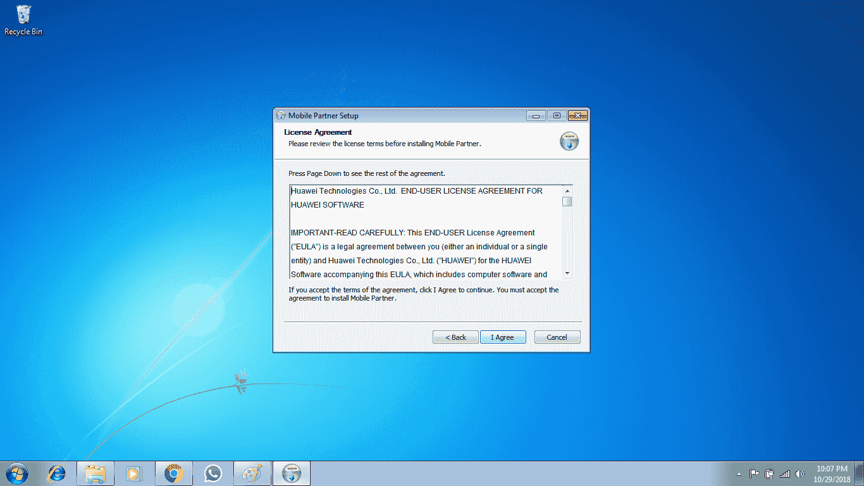Image resolution: width=864 pixels, height=486 pixels.
Task: Click 'Please review the license terms' text
Action: click(x=385, y=144)
